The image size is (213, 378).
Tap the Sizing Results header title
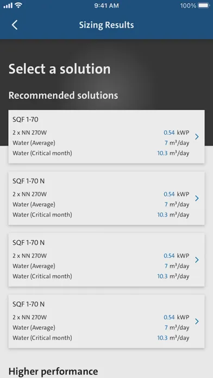(106, 25)
